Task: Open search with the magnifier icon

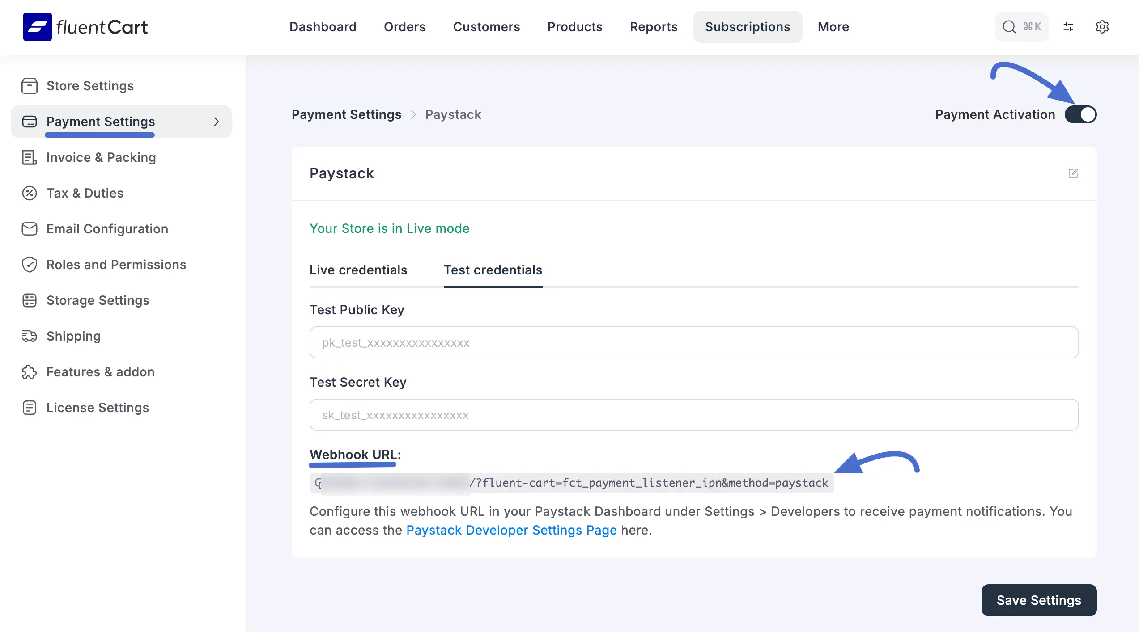Action: tap(1009, 27)
